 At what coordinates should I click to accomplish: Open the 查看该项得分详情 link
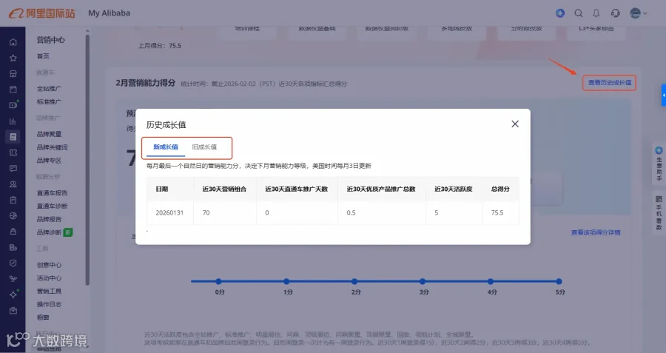[x=596, y=232]
